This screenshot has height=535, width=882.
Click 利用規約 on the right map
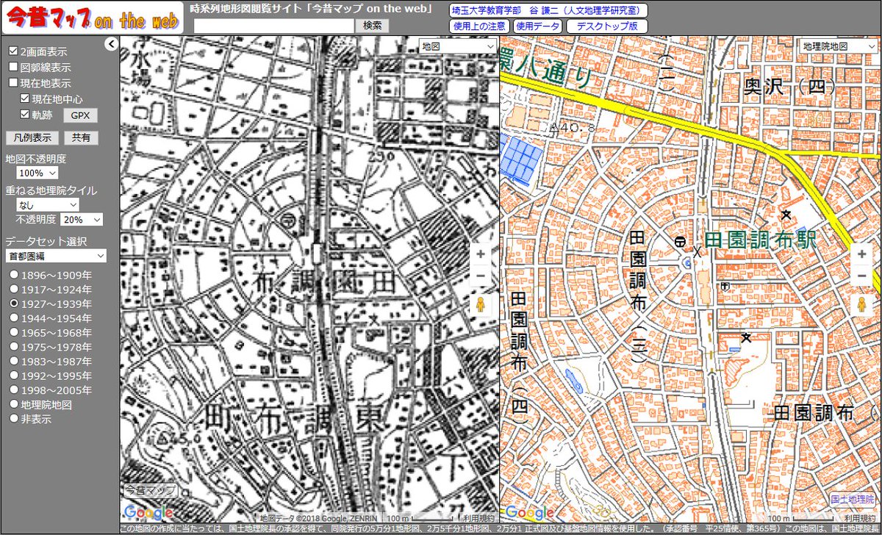coord(860,518)
